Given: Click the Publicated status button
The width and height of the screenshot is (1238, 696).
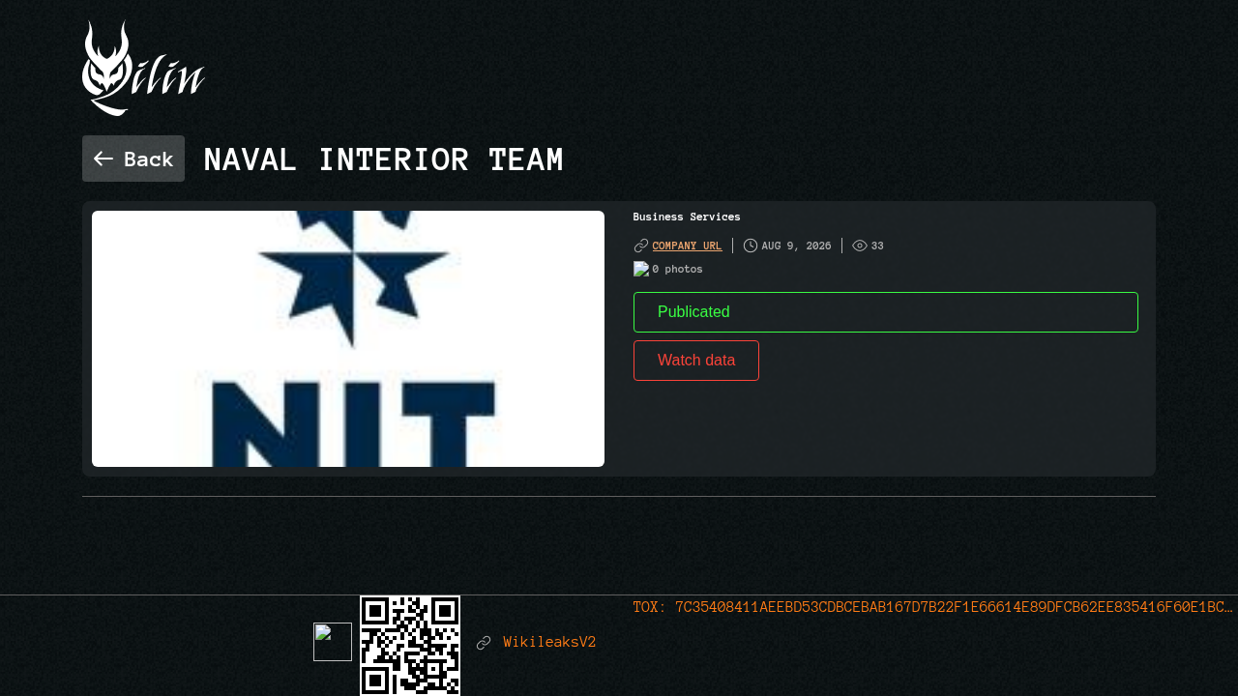Looking at the screenshot, I should [886, 312].
